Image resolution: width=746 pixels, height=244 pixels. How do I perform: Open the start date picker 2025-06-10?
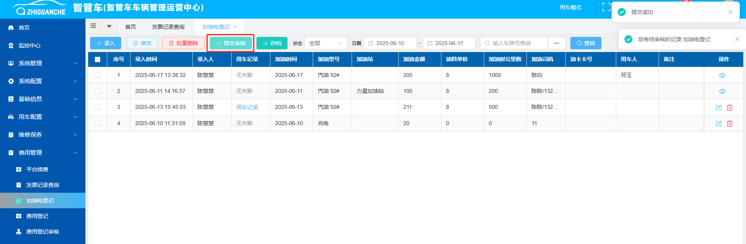tap(390, 43)
